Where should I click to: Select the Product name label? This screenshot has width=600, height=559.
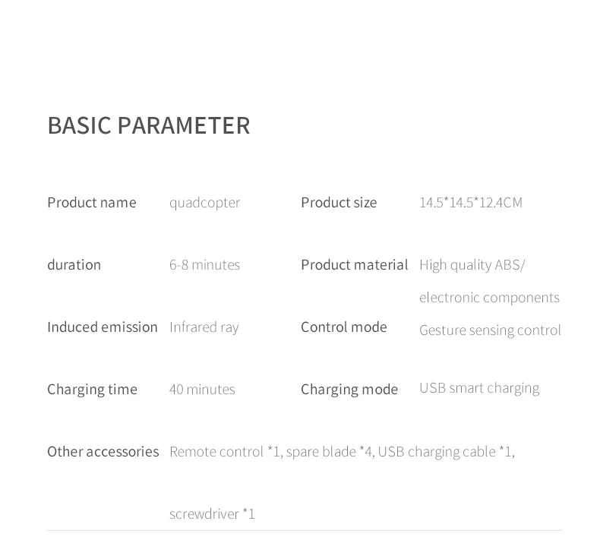pyautogui.click(x=92, y=202)
